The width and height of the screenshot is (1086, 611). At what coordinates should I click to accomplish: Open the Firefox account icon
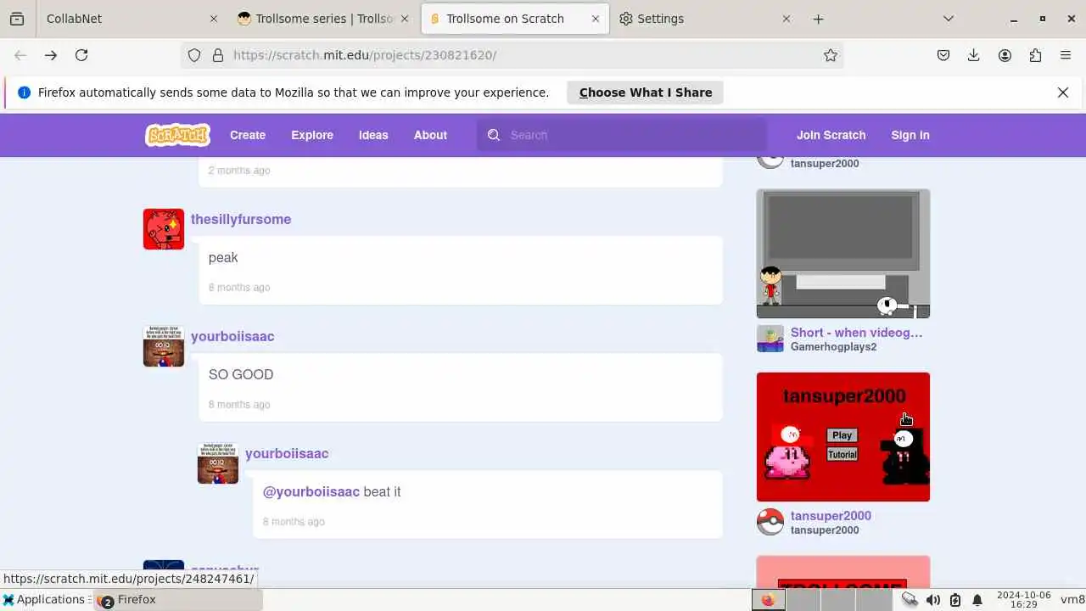click(1005, 55)
